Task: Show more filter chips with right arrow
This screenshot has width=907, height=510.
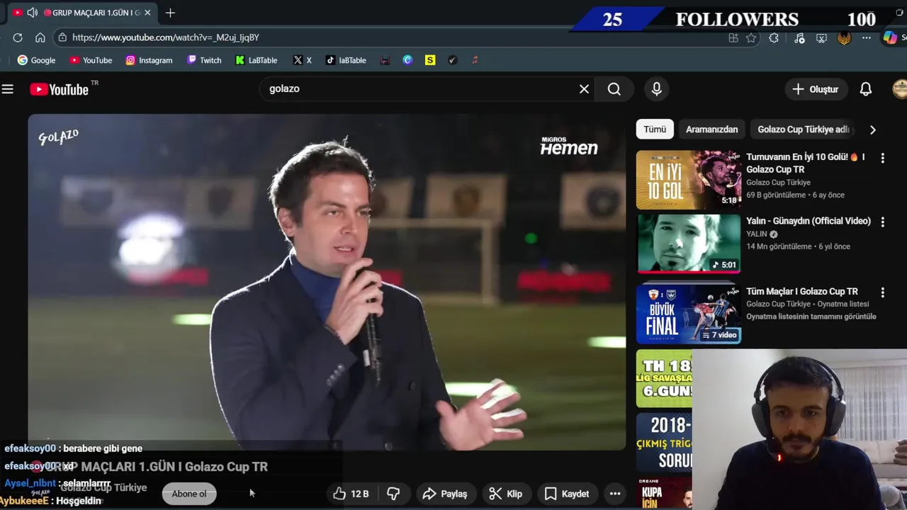Action: pyautogui.click(x=872, y=130)
